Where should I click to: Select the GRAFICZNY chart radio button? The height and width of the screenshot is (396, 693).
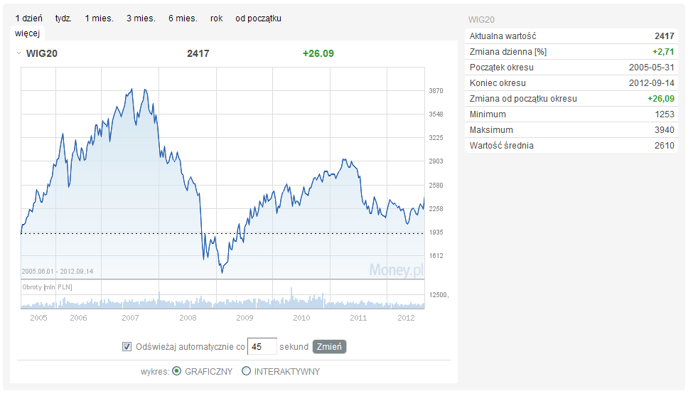pos(177,371)
